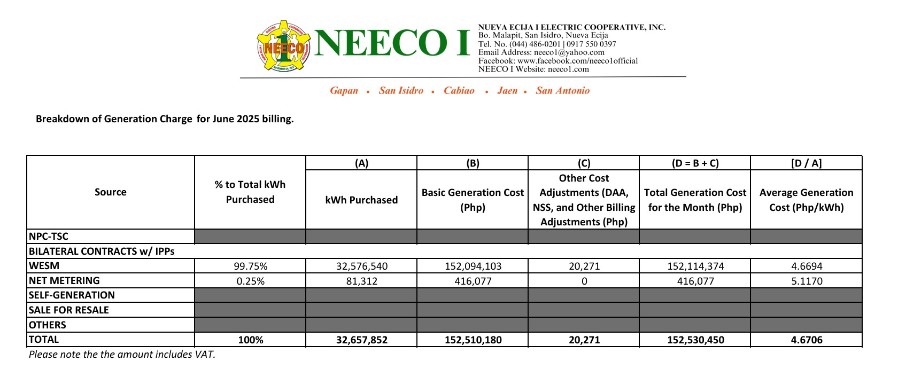Select the NET METERING row label
898x369 pixels.
[64, 281]
